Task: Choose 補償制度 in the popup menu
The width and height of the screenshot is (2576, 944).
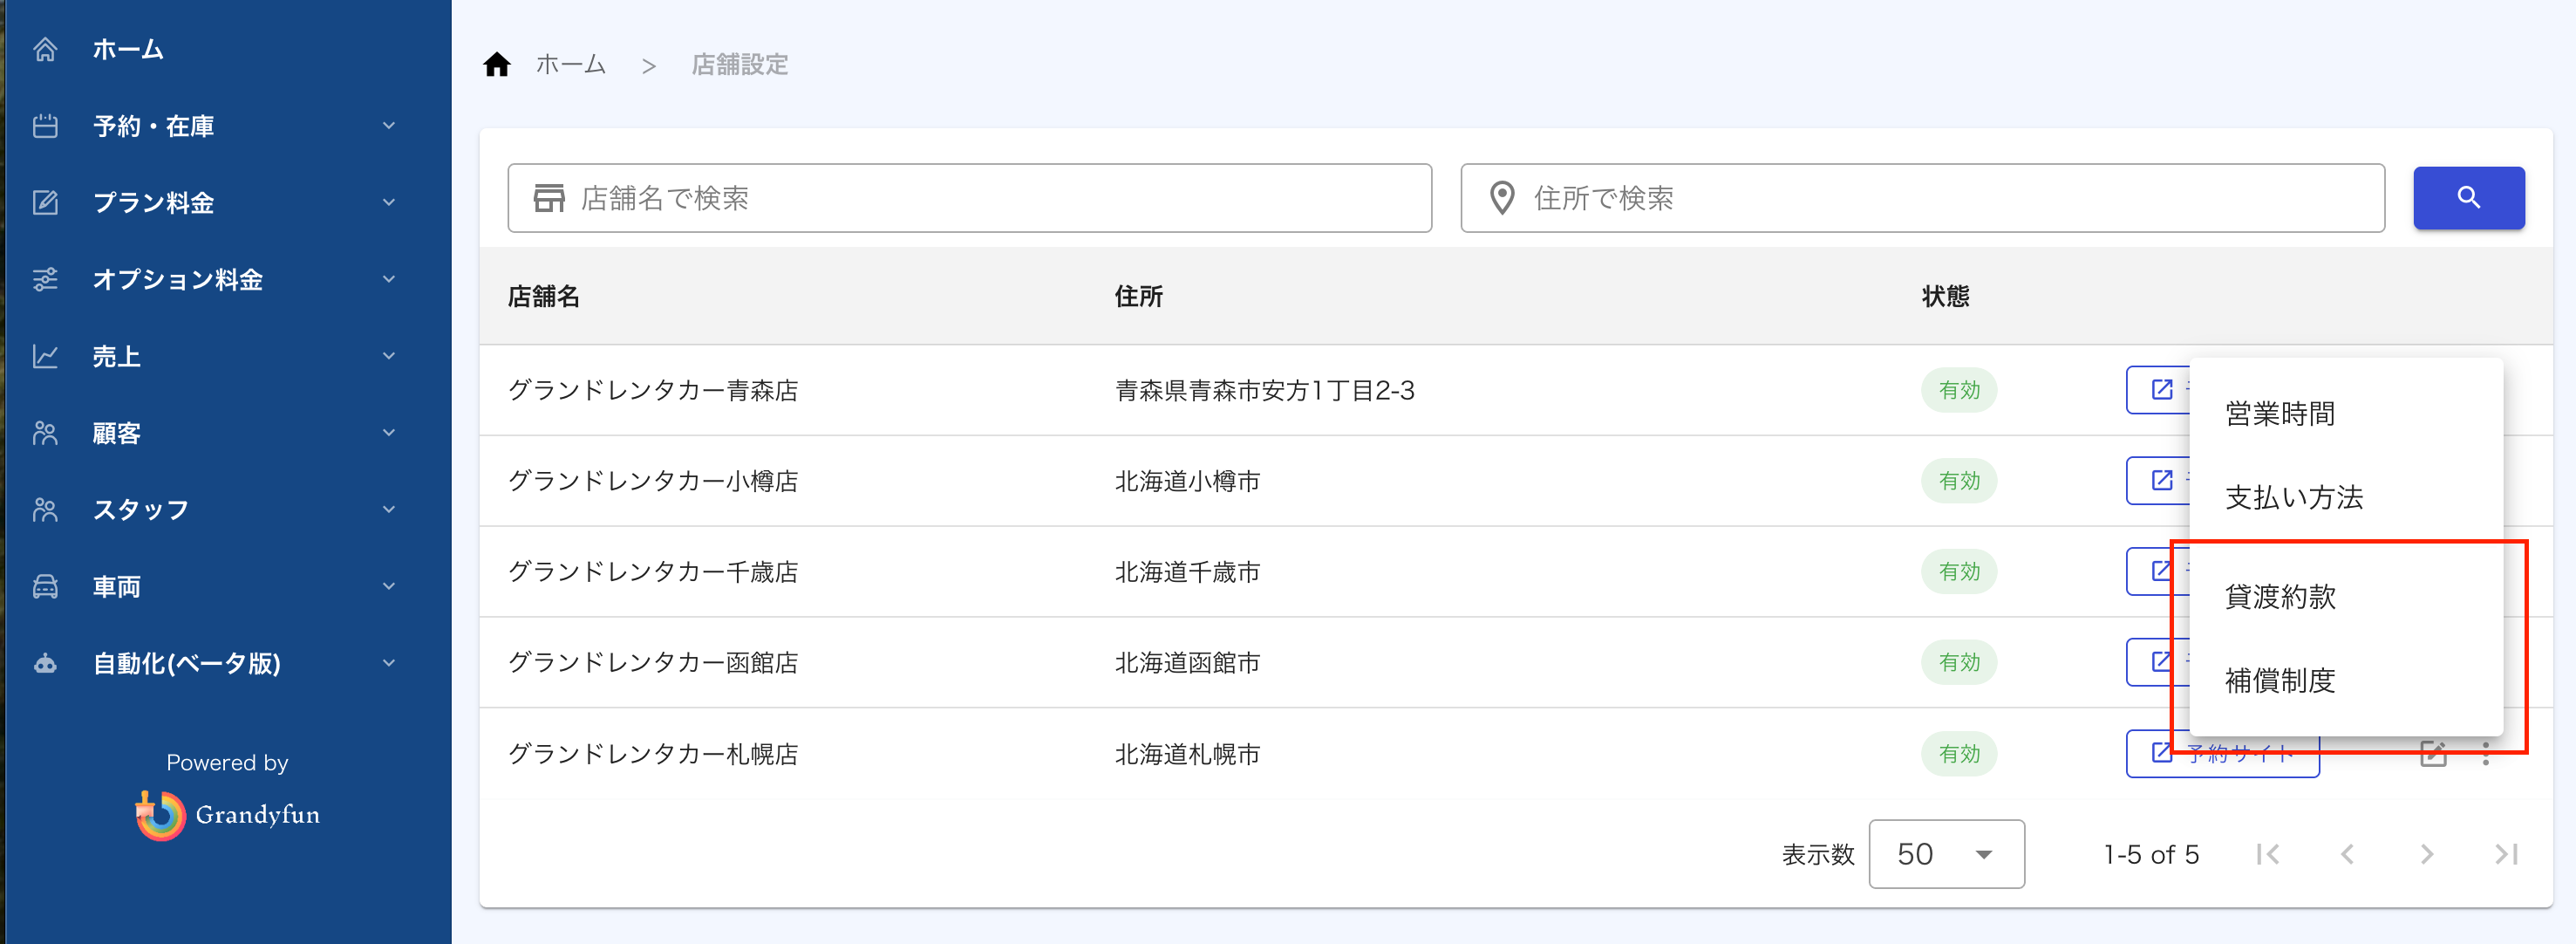Action: [2279, 681]
